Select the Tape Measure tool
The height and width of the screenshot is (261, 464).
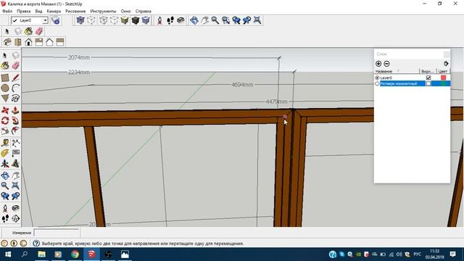point(5,144)
